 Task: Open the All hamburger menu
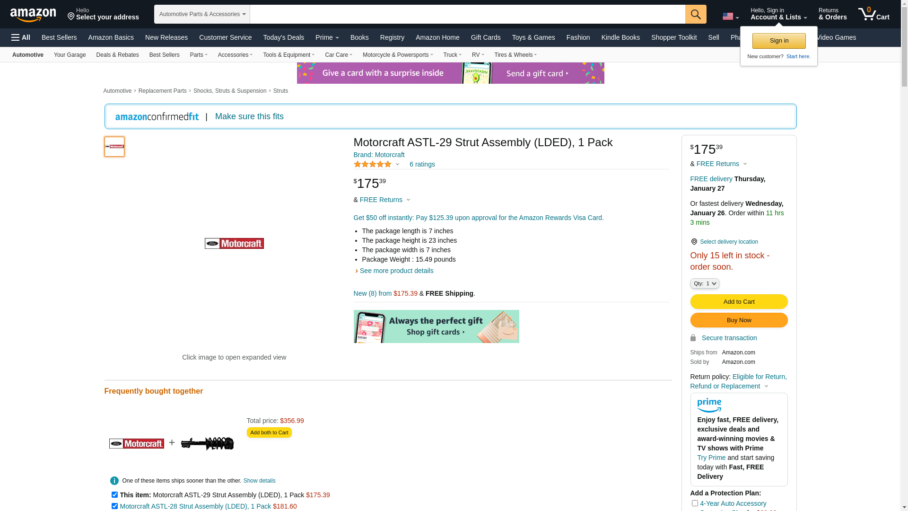(21, 37)
